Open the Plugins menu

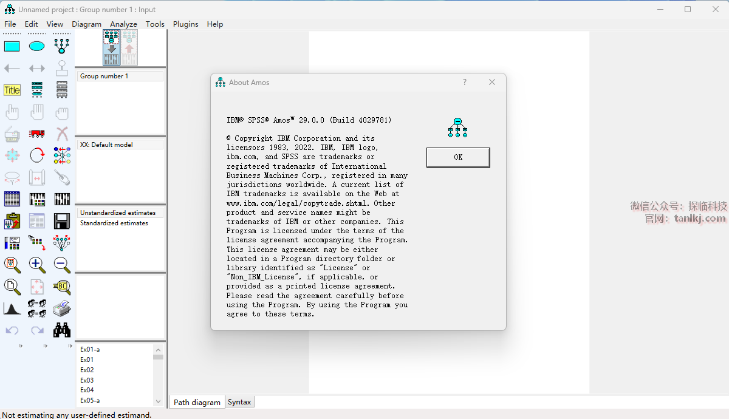186,24
